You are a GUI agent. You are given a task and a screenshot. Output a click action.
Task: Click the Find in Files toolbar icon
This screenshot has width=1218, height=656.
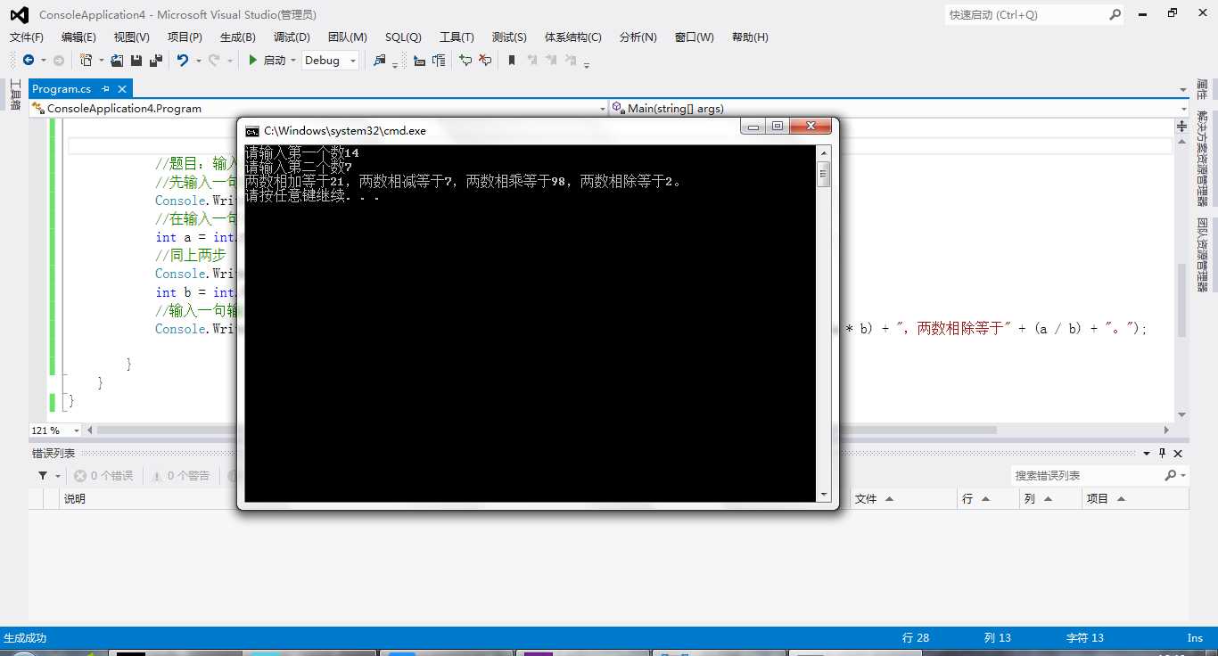point(380,60)
